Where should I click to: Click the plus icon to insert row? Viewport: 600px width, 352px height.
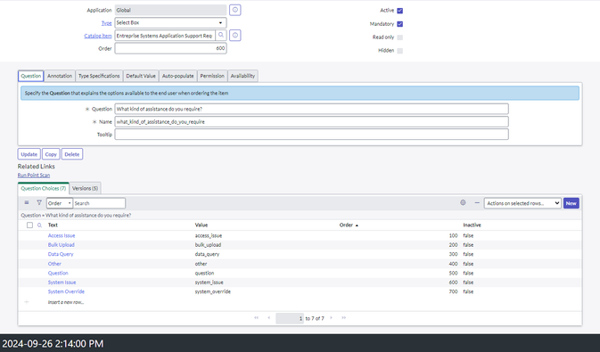point(27,302)
